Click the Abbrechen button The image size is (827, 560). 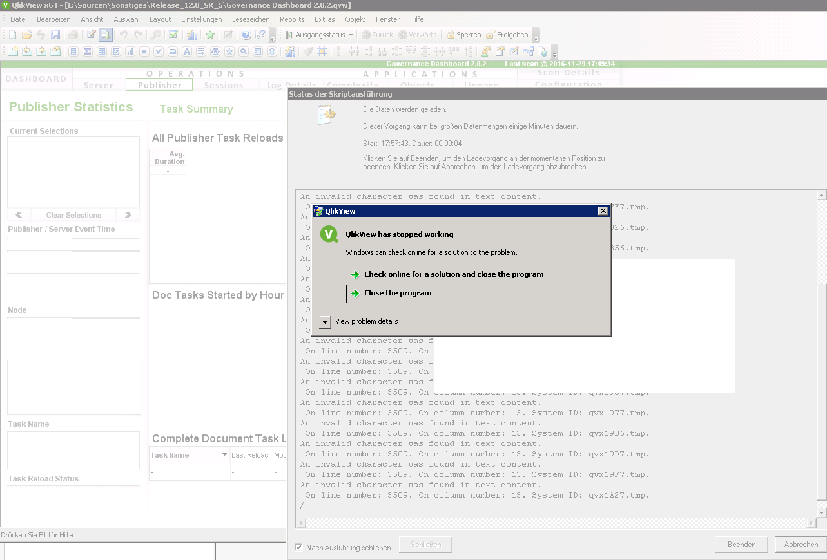[801, 545]
